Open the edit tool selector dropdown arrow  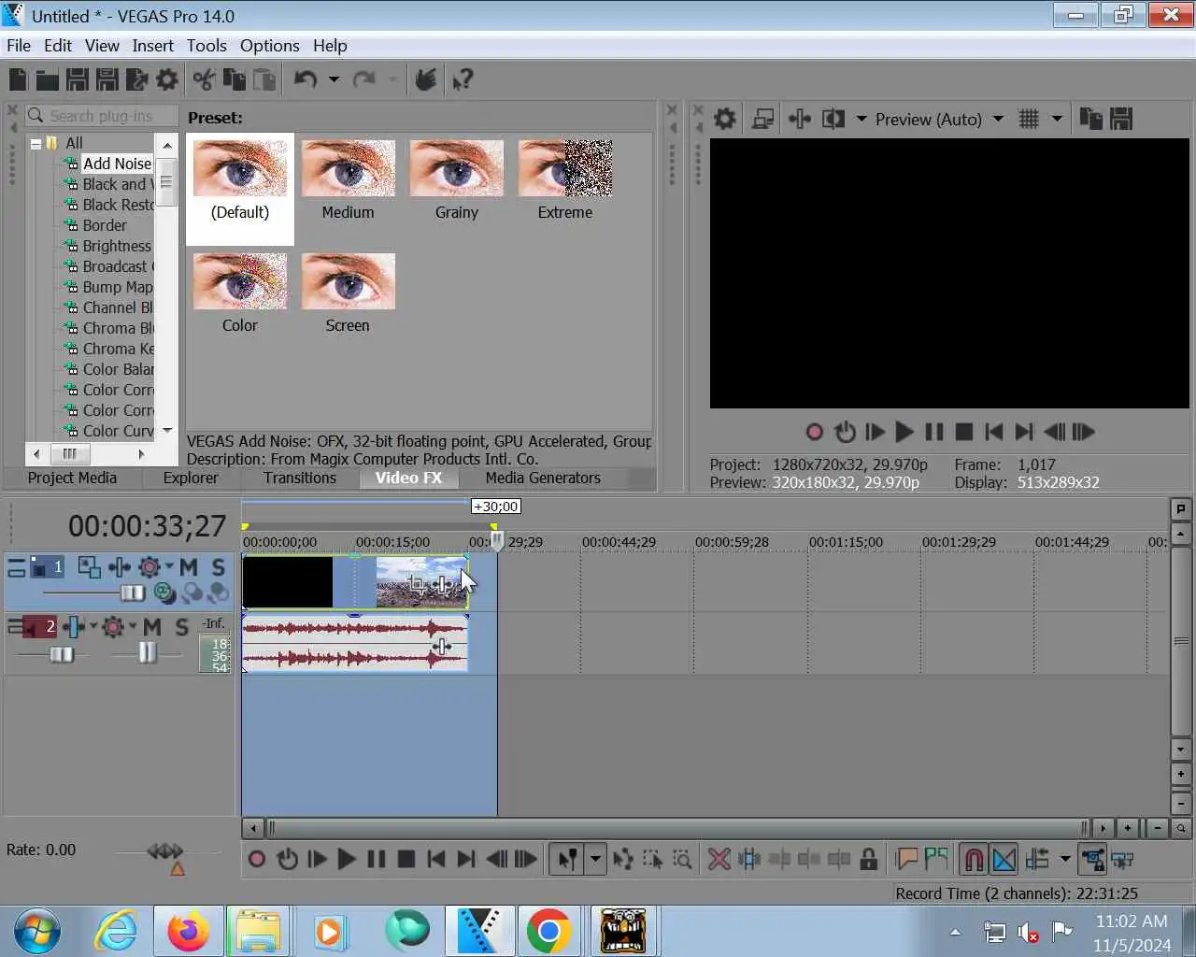[595, 859]
